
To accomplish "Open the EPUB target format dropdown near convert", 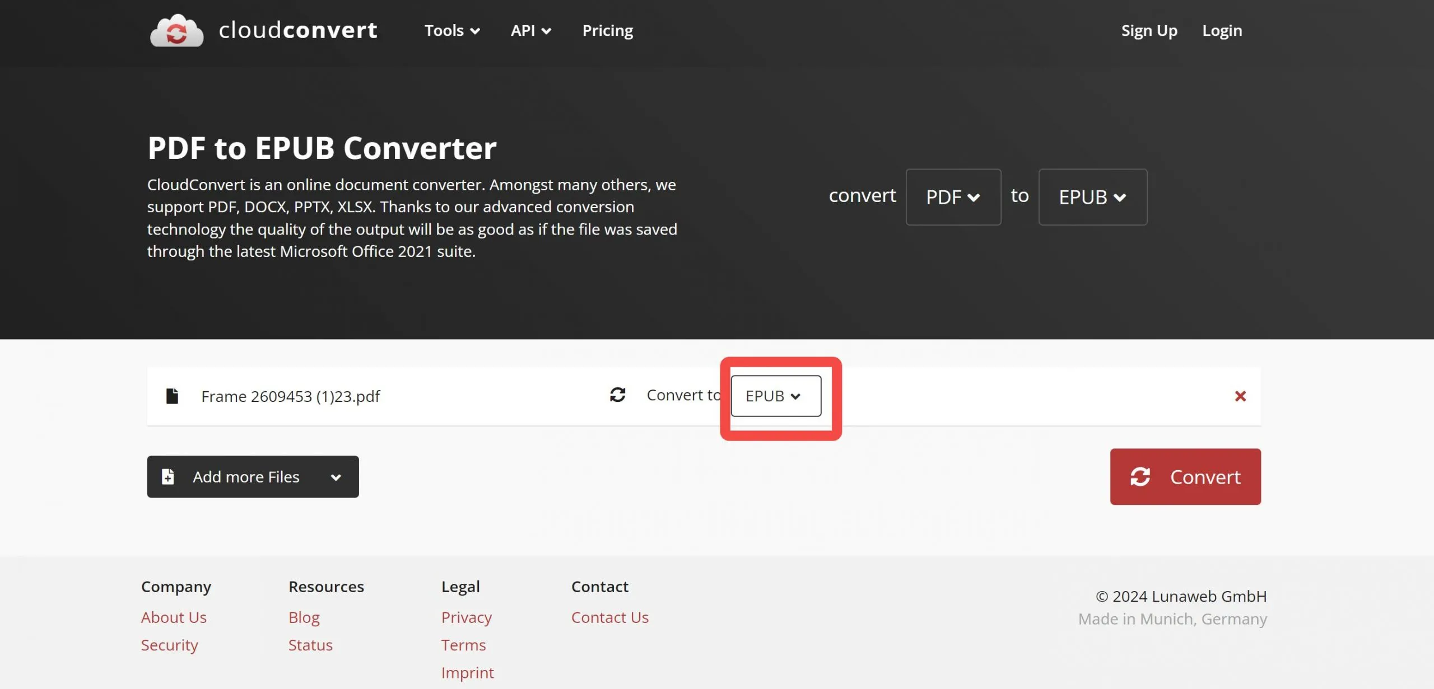I will pyautogui.click(x=1092, y=197).
